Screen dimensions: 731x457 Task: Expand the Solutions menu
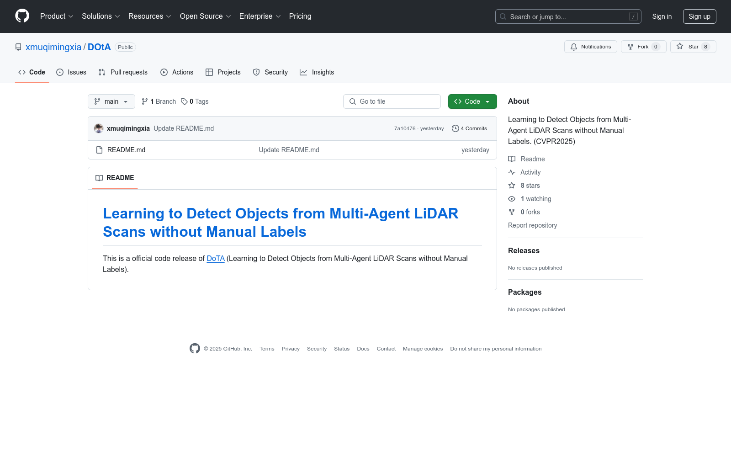point(101,16)
